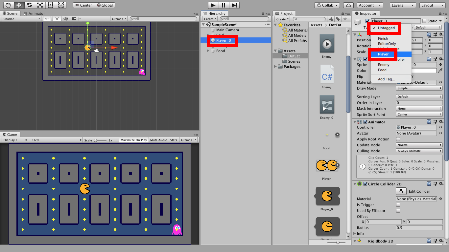Select the Enemy C# script asset
The width and height of the screenshot is (449, 252).
[327, 74]
